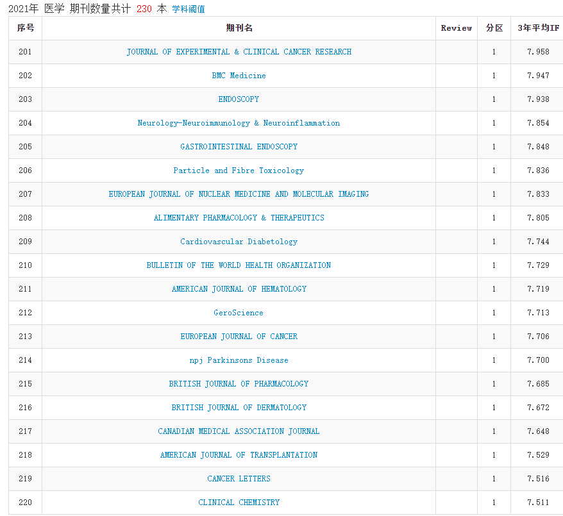Image resolution: width=563 pixels, height=516 pixels.
Task: Open the CANCER LETTERS link
Action: click(x=239, y=478)
